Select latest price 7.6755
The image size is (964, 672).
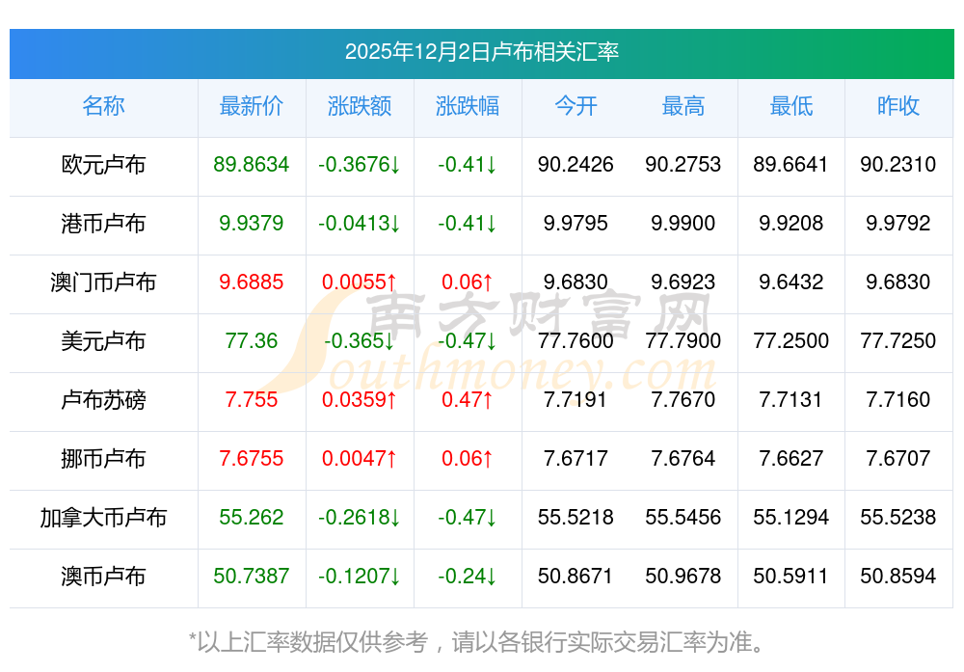pyautogui.click(x=252, y=459)
